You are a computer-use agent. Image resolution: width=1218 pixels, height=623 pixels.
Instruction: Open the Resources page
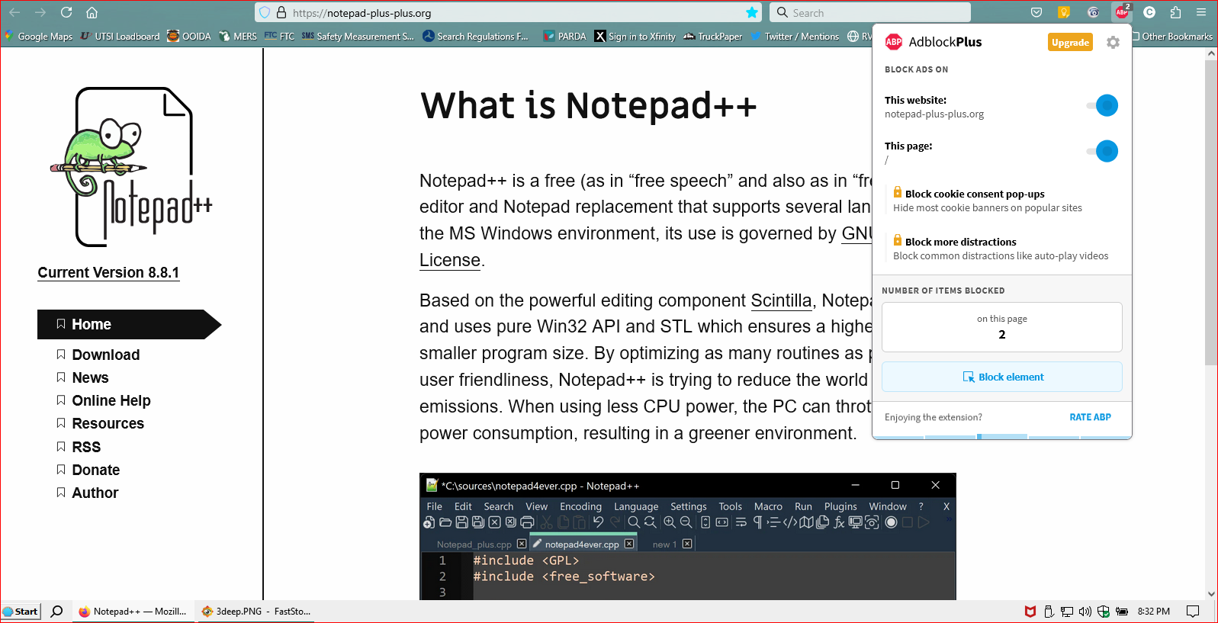click(x=108, y=423)
